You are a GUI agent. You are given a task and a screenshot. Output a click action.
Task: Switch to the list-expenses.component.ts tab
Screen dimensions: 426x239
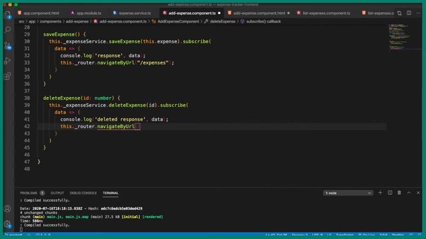(x=323, y=13)
